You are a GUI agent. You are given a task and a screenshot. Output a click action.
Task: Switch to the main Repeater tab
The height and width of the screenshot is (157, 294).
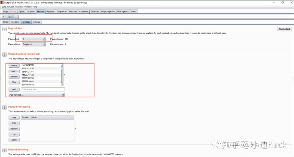(x=50, y=12)
